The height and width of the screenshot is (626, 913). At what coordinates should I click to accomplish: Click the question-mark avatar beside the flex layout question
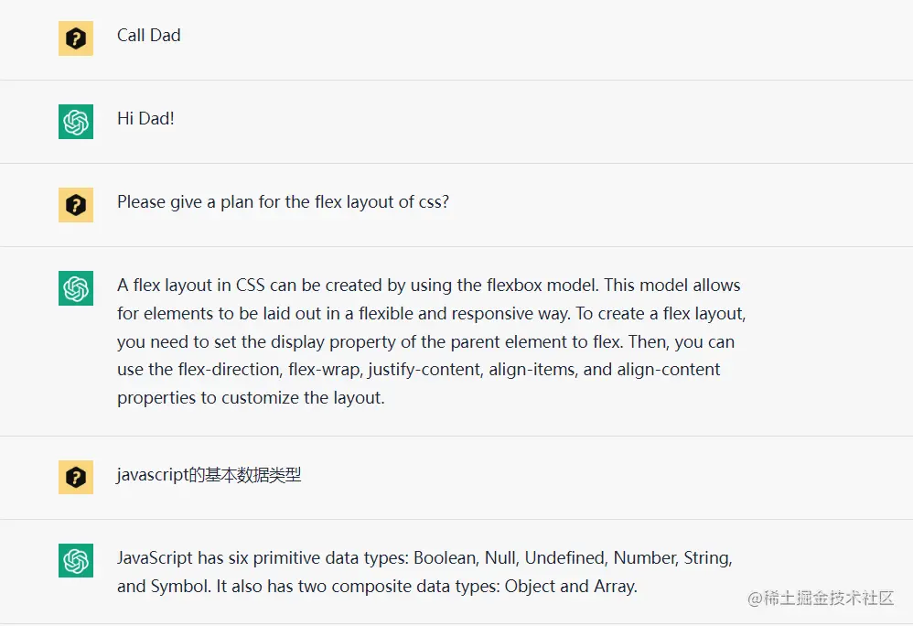76,205
